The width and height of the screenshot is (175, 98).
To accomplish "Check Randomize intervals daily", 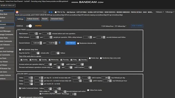I will tap(78, 43).
